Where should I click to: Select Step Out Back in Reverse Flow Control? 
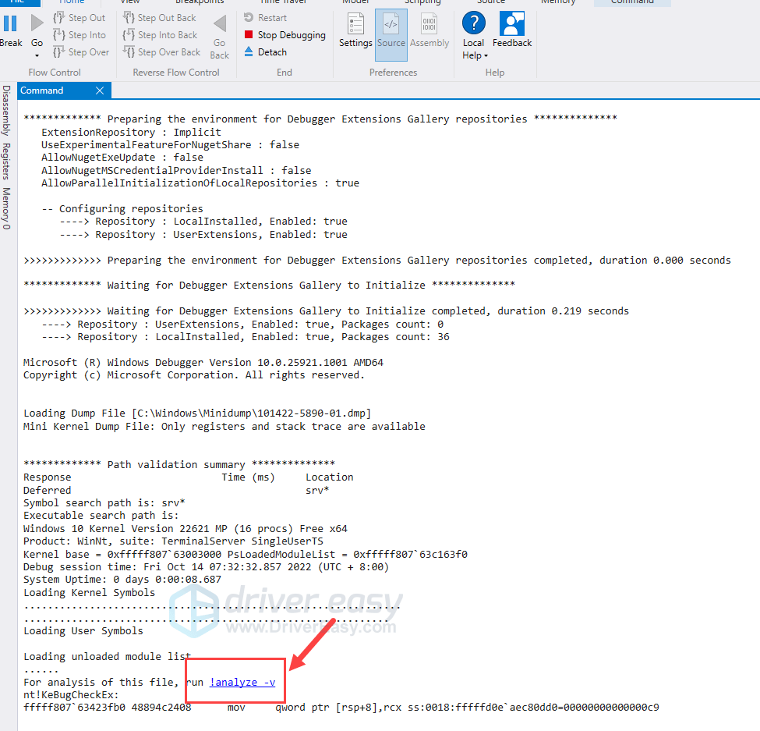click(x=159, y=18)
